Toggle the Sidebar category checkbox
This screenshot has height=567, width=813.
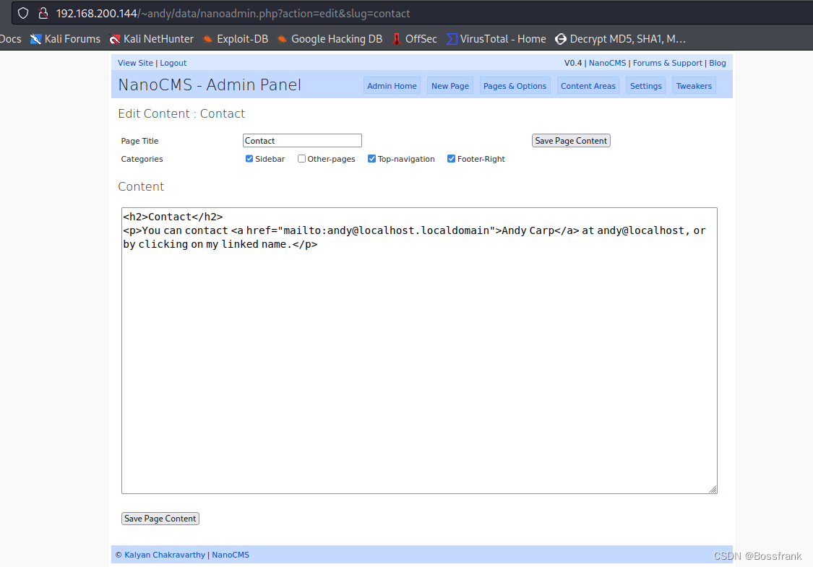pos(249,159)
